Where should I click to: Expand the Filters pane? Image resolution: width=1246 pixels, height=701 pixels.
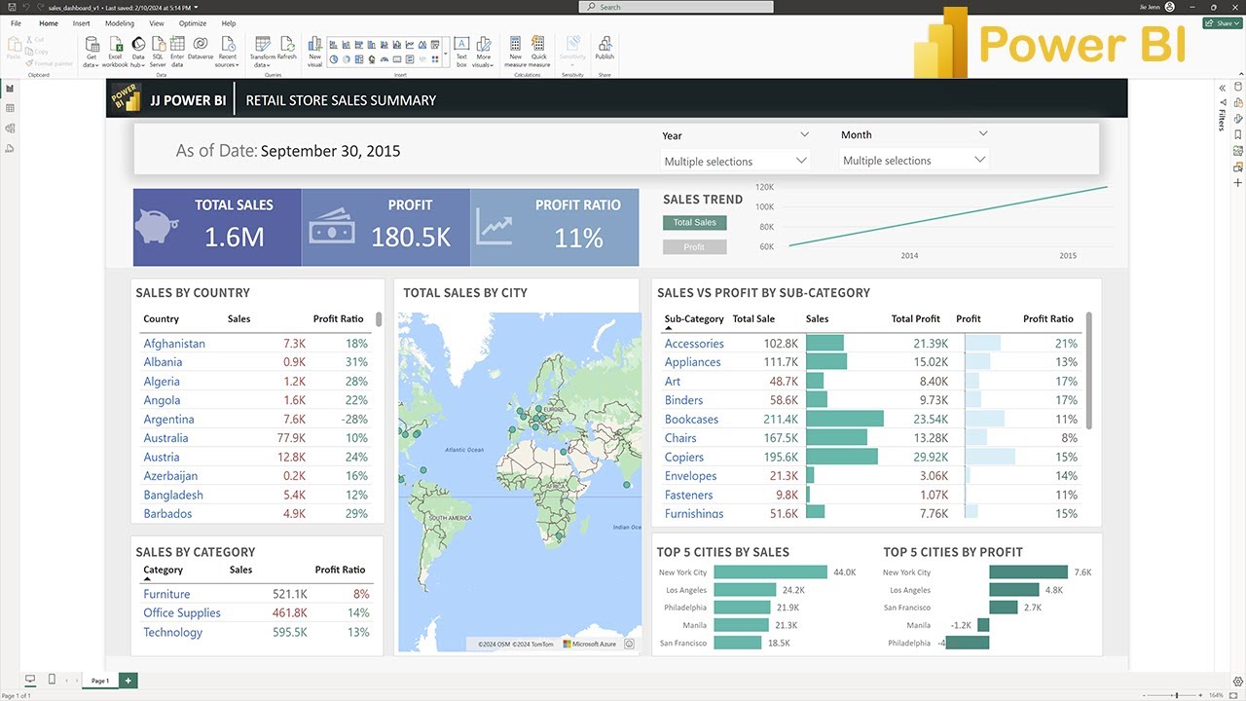click(1223, 89)
